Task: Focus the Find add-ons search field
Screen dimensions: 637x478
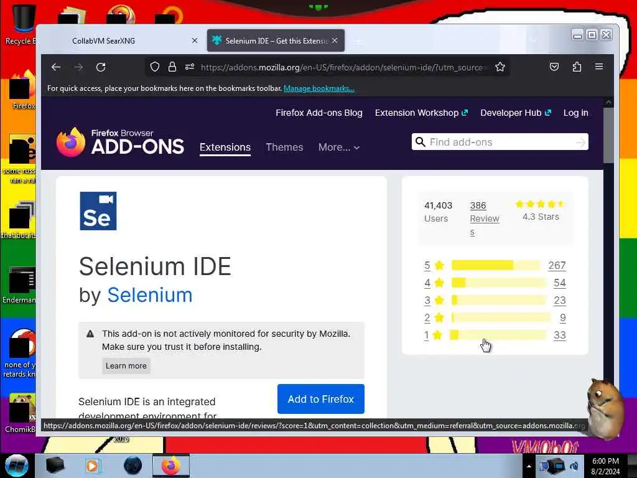Action: coord(500,142)
